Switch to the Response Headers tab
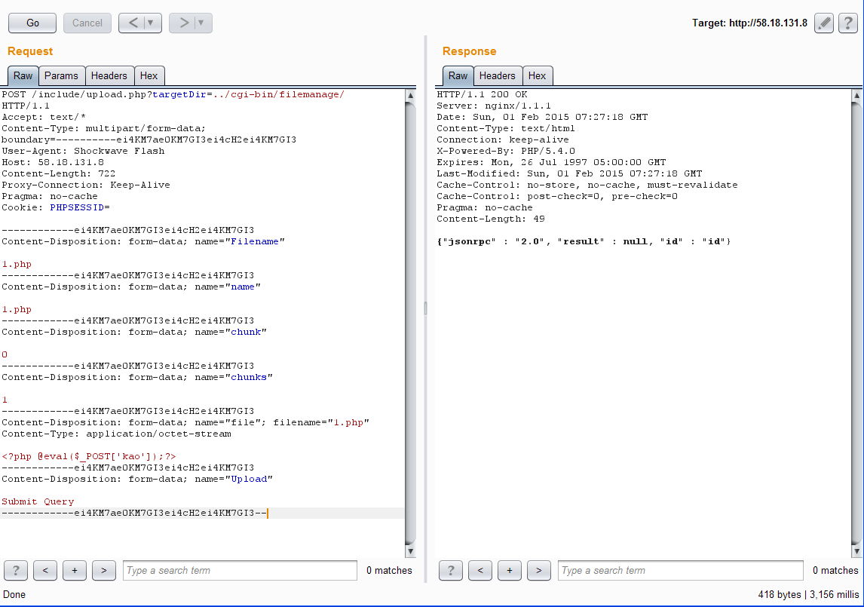 498,75
